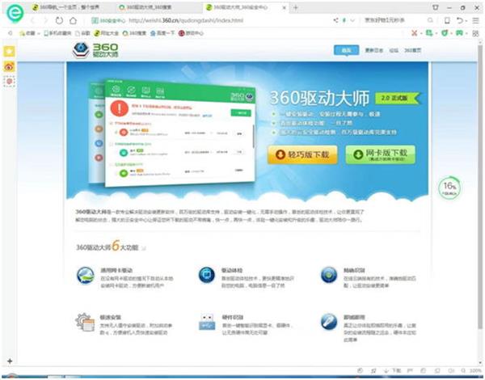The width and height of the screenshot is (485, 380).
Task: Click the undo/restore closed tab icon
Action: 460,20
